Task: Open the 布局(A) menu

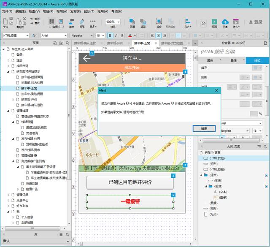Action: point(61,11)
